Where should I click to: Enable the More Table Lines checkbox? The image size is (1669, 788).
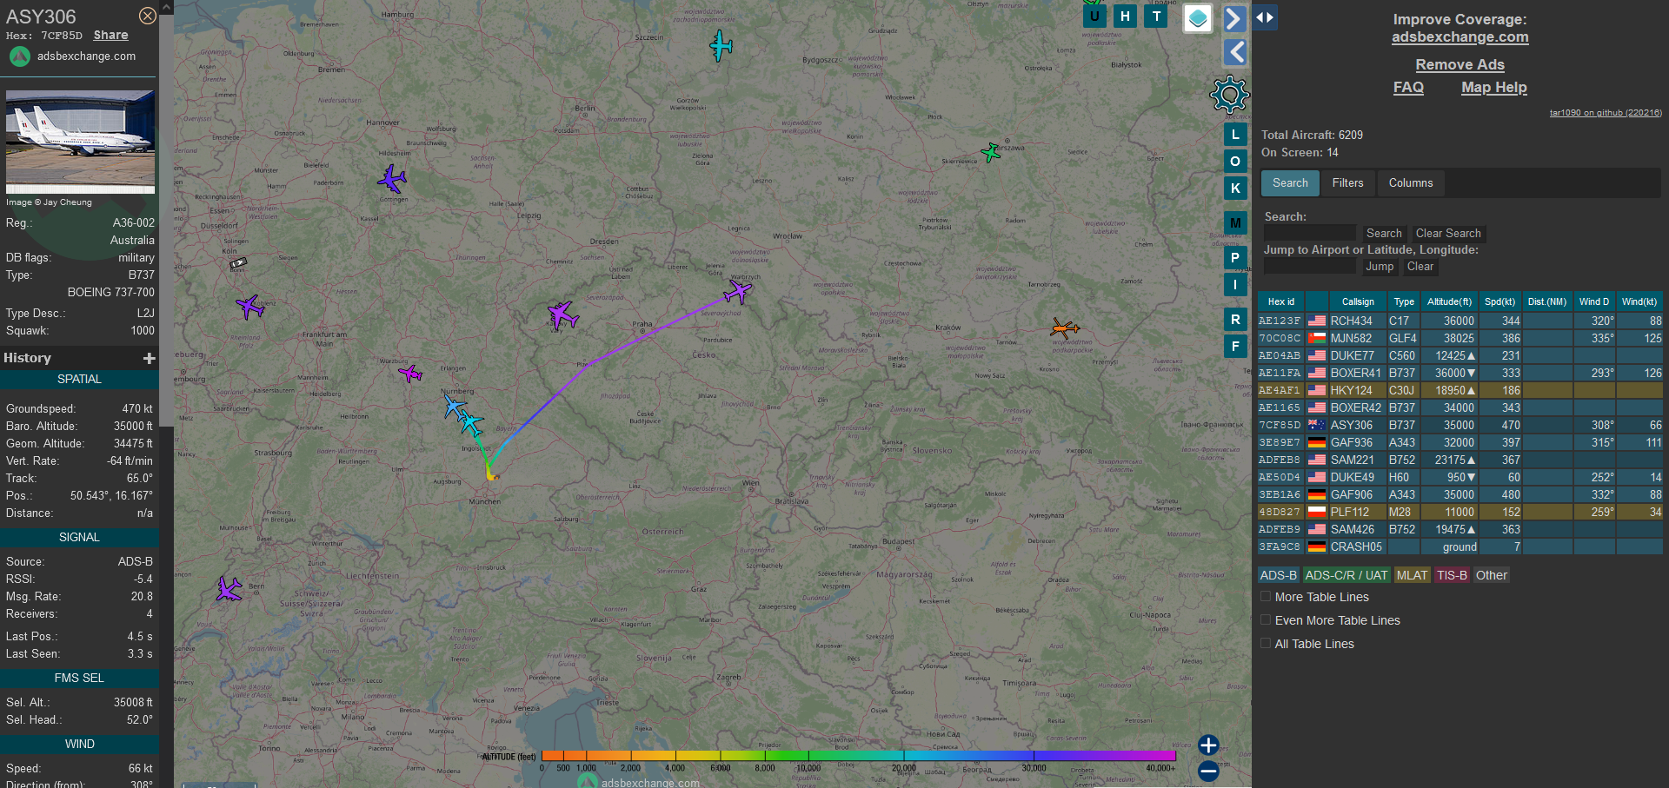1266,596
